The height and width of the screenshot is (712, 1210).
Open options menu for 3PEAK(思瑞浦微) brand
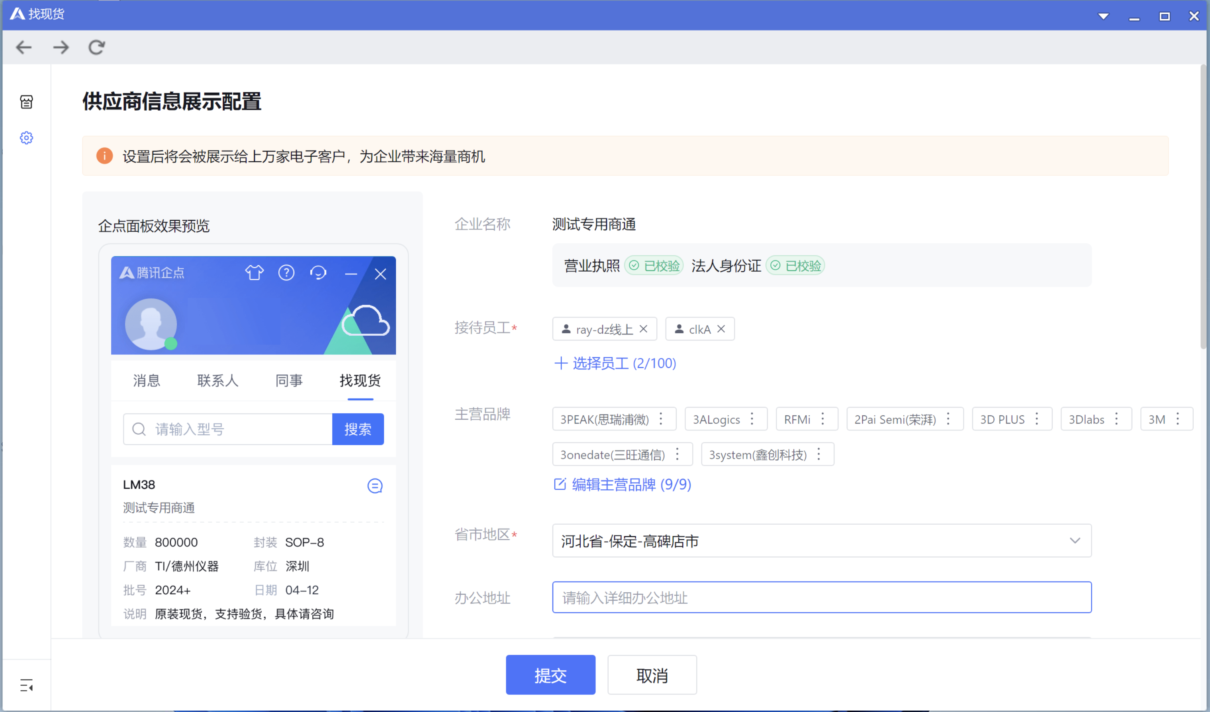[x=662, y=419]
